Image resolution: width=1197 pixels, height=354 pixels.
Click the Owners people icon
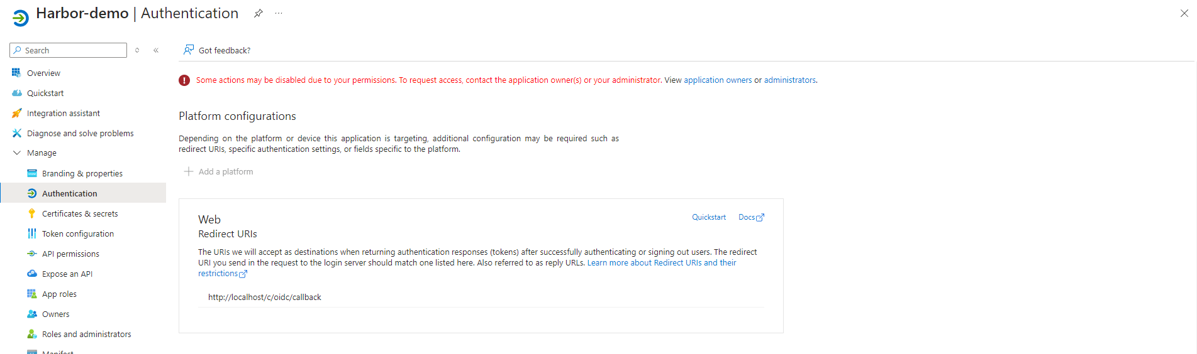point(32,314)
